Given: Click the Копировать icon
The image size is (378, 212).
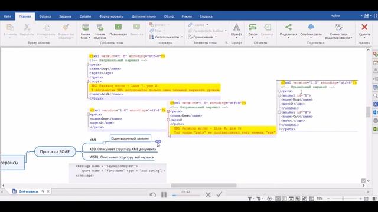Looking at the screenshot, I should pos(46,27).
